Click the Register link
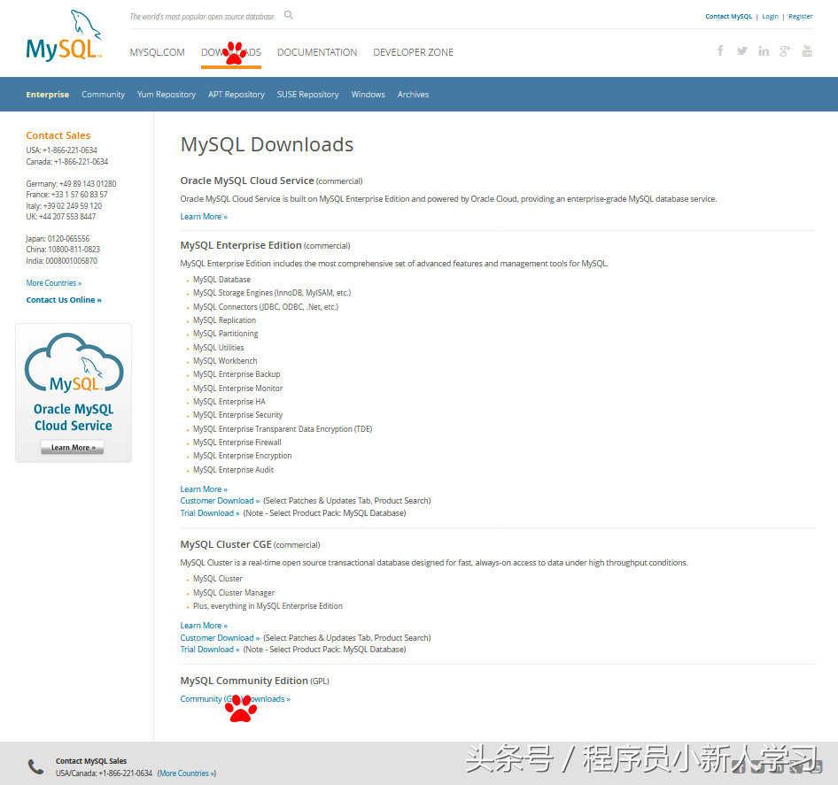 click(x=800, y=16)
